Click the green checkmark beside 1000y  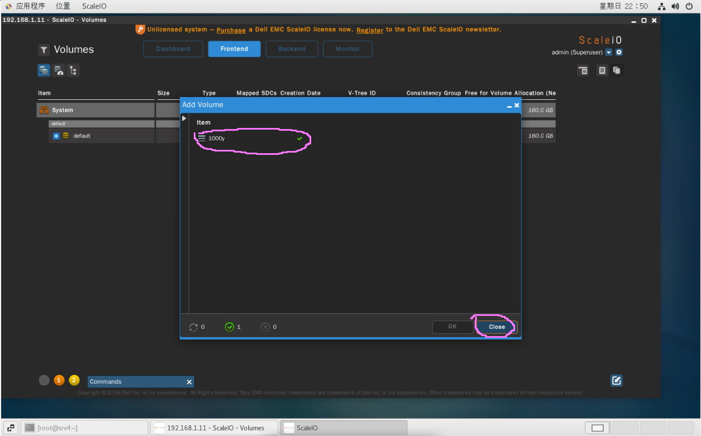pyautogui.click(x=299, y=138)
